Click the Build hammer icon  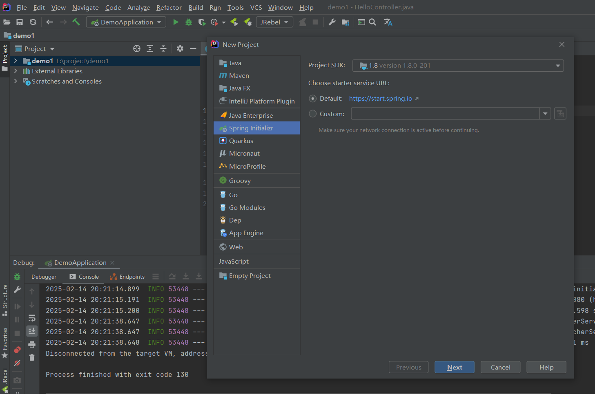76,22
